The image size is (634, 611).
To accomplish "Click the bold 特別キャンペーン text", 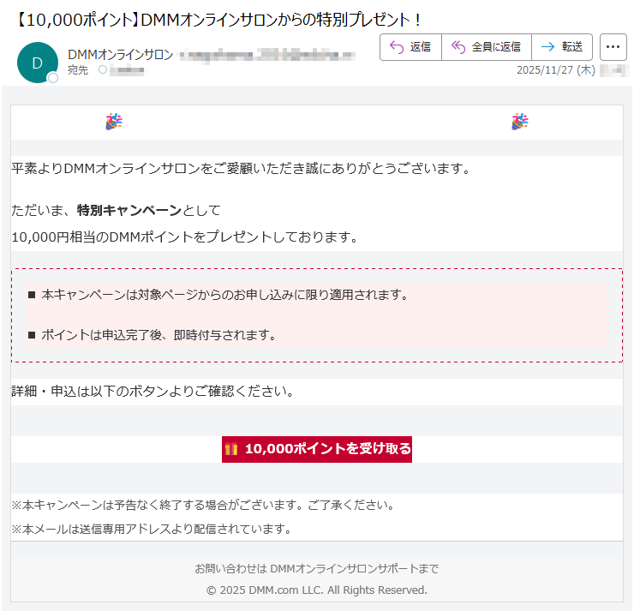I will 129,210.
